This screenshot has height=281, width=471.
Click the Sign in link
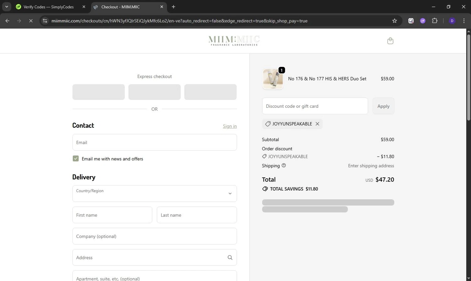pos(230,126)
